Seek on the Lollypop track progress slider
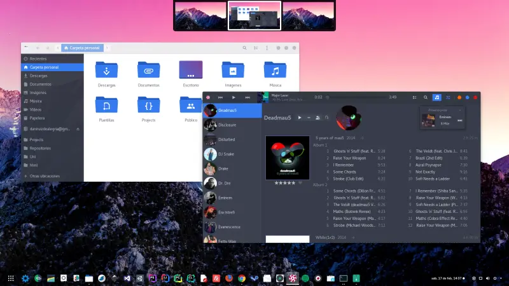The height and width of the screenshot is (286, 509). (x=356, y=97)
